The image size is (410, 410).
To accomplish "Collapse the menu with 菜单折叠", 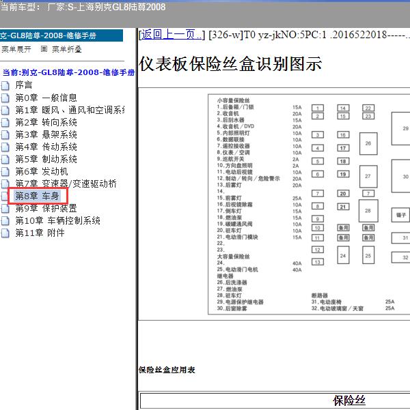I will (x=67, y=49).
